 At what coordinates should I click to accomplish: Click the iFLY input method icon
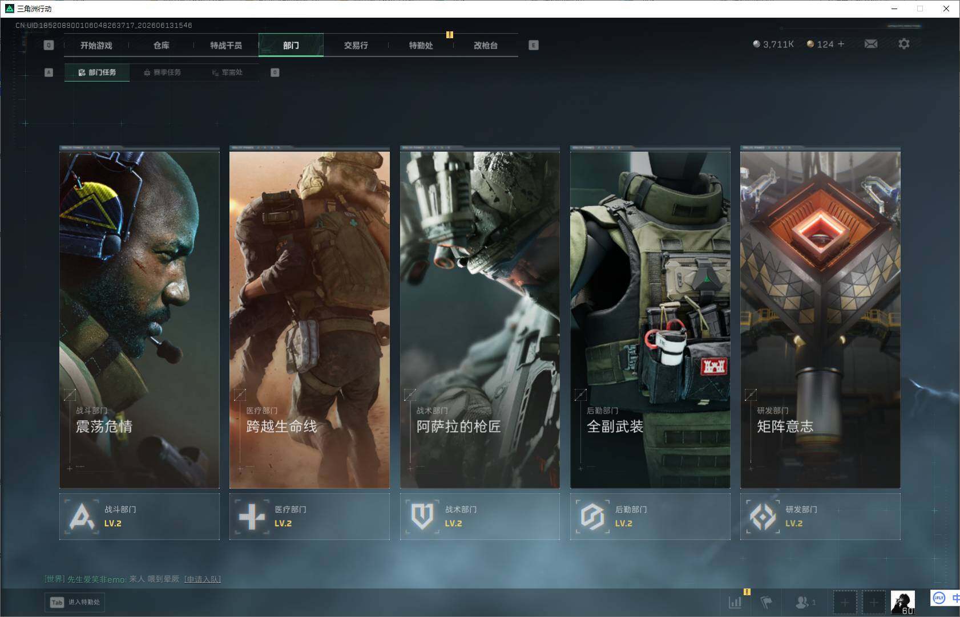click(x=939, y=598)
